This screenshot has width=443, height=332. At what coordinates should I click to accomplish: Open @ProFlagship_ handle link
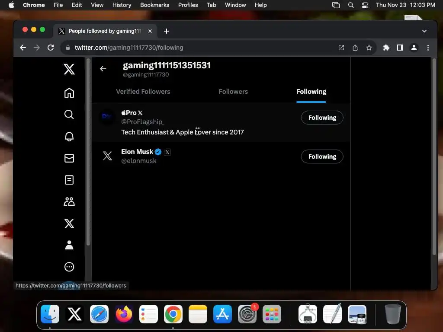(143, 121)
